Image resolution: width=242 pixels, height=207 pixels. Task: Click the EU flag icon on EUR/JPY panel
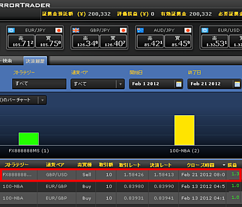(x=11, y=30)
